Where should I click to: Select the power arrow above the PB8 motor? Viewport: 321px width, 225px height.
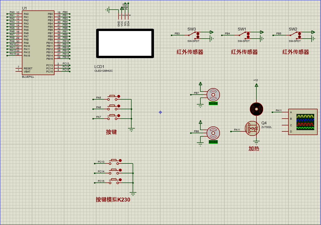tap(200, 122)
